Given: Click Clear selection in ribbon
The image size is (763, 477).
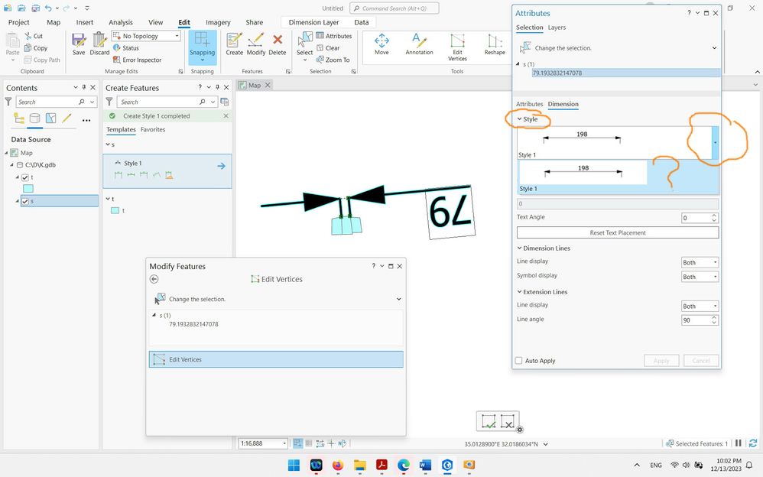Looking at the screenshot, I should point(328,47).
